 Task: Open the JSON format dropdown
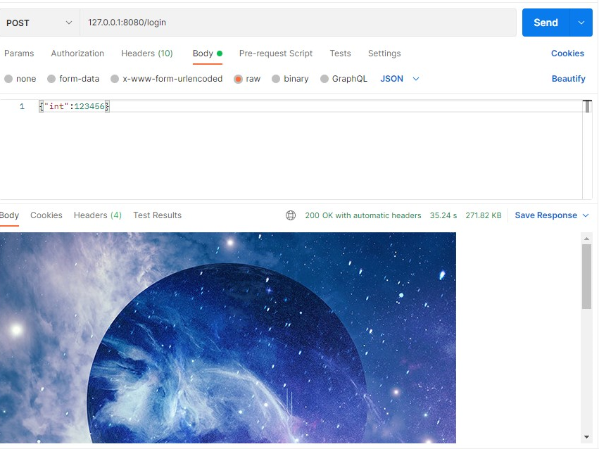click(400, 79)
